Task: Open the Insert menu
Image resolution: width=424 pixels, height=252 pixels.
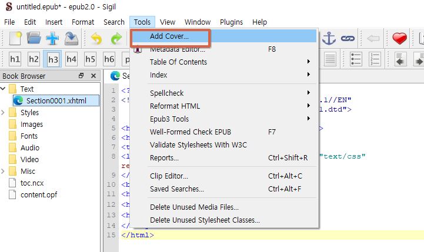Action: 54,22
